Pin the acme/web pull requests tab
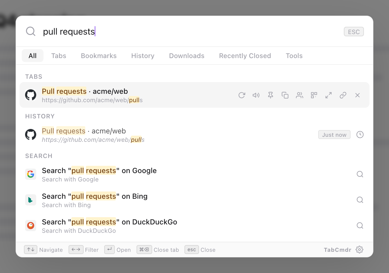389x273 pixels. (x=271, y=95)
